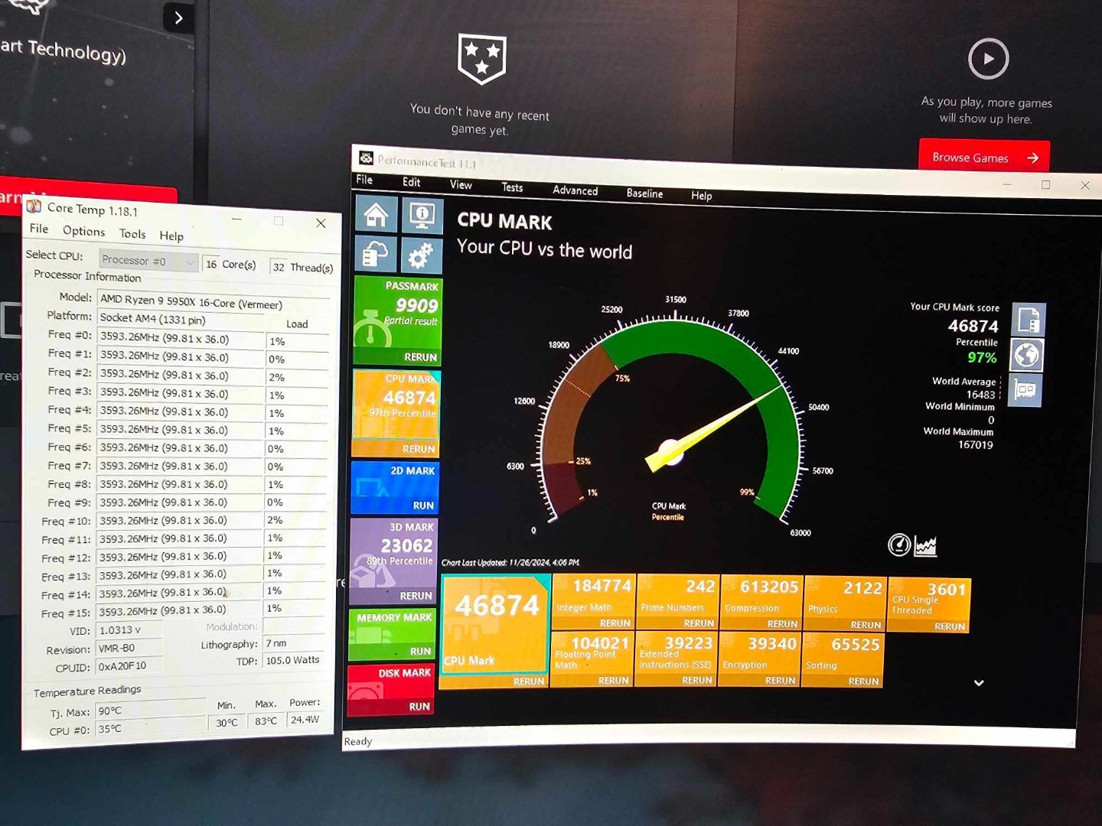Click the Platform field Socket AM4
Screen dimensions: 1102x826
click(180, 319)
